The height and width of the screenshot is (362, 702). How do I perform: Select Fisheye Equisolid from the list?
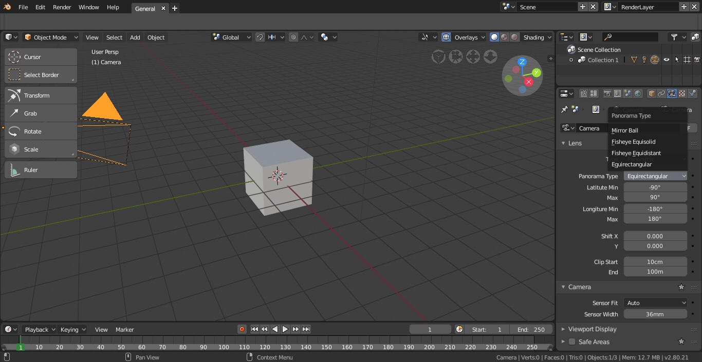[648, 142]
